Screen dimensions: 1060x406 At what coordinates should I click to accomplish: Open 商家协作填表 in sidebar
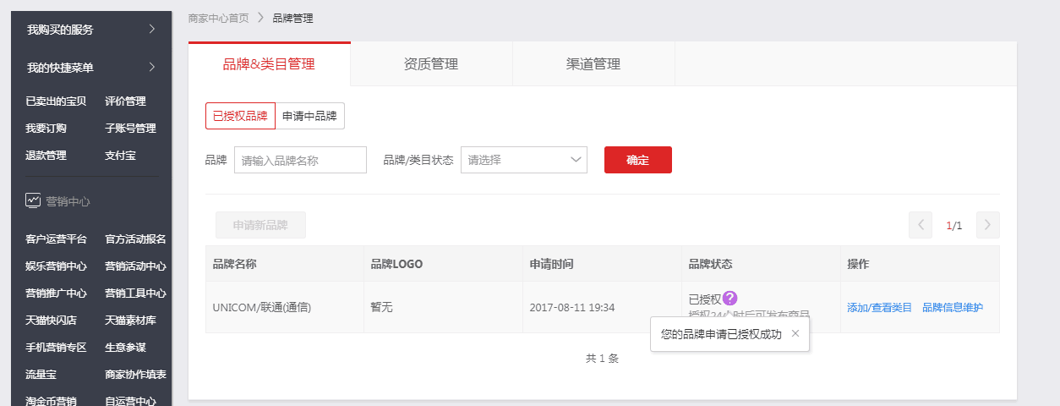click(135, 375)
